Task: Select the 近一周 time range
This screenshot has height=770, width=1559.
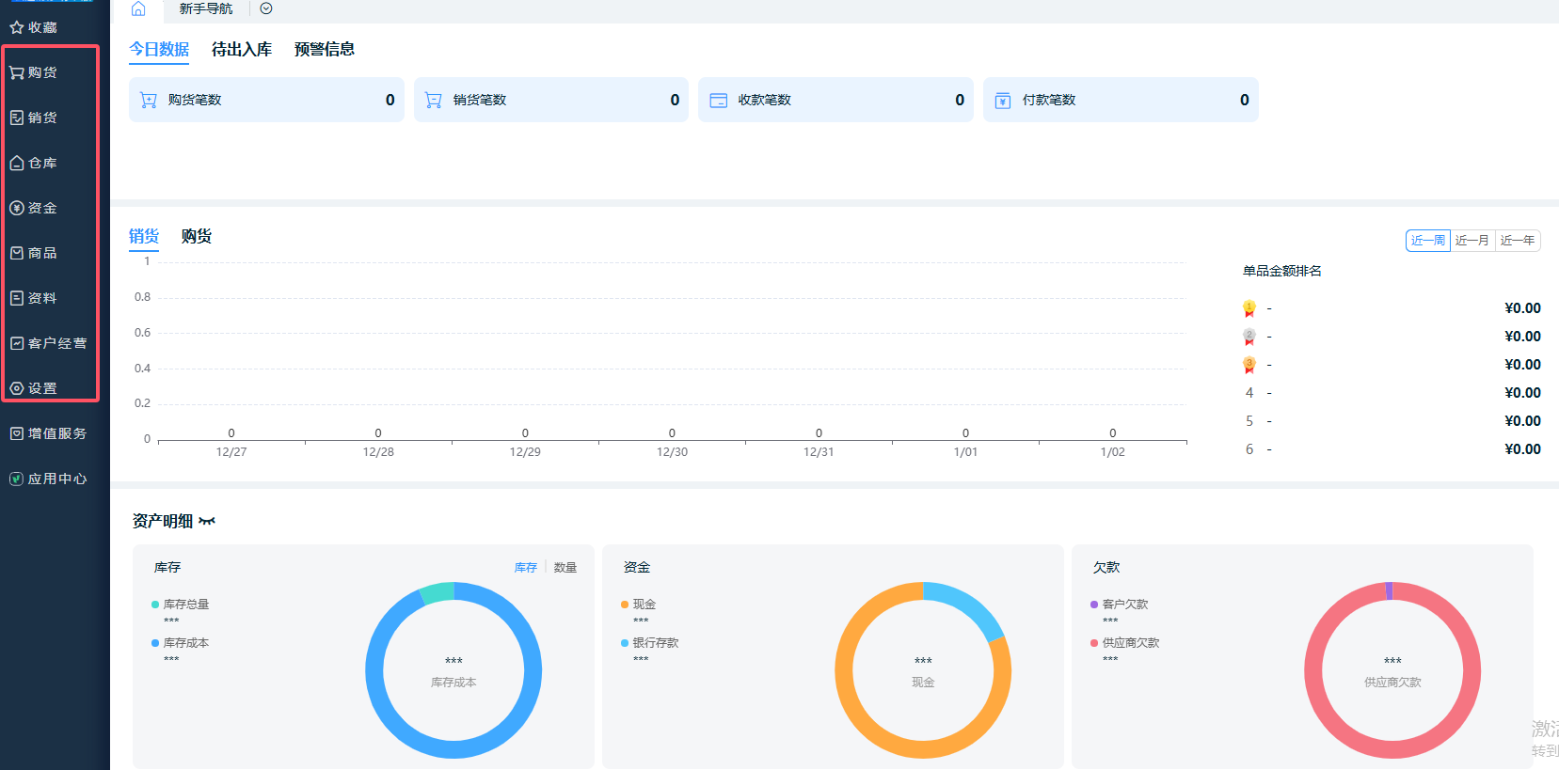Action: (x=1428, y=241)
